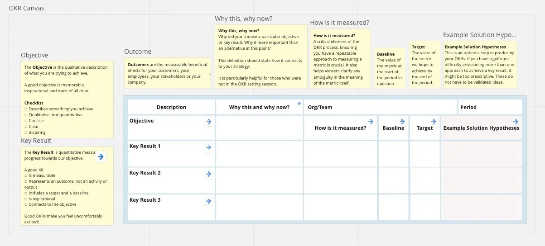Click 'Connects to the objective' checklist item

point(50,205)
